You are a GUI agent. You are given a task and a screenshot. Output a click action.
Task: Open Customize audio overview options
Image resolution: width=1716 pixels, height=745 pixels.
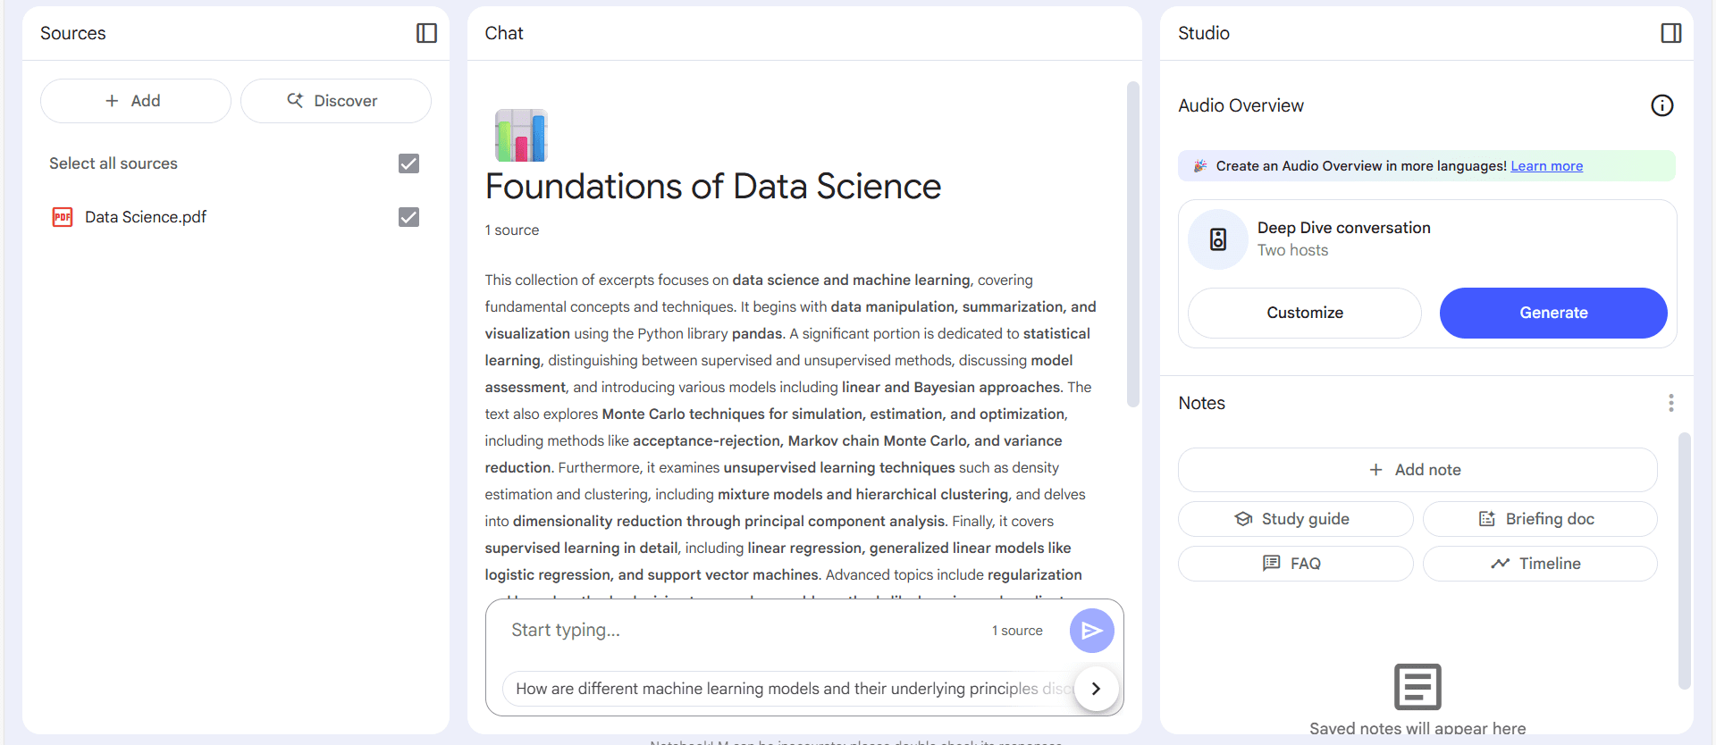(x=1304, y=313)
